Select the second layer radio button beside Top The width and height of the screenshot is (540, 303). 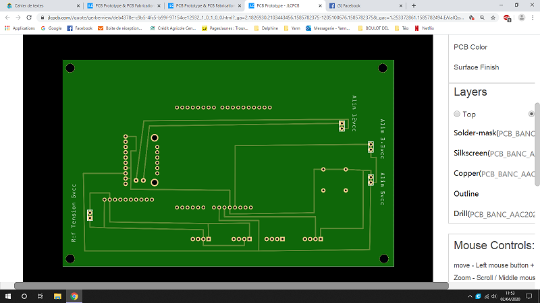[532, 114]
